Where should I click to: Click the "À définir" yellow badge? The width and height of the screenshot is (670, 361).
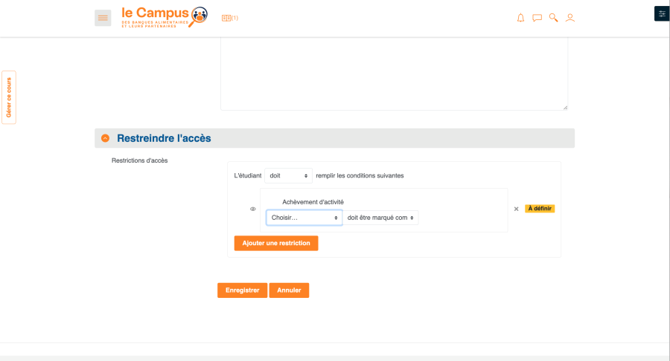pyautogui.click(x=540, y=209)
